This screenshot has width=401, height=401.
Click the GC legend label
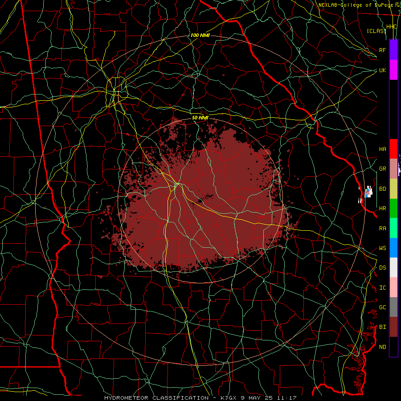(382, 307)
